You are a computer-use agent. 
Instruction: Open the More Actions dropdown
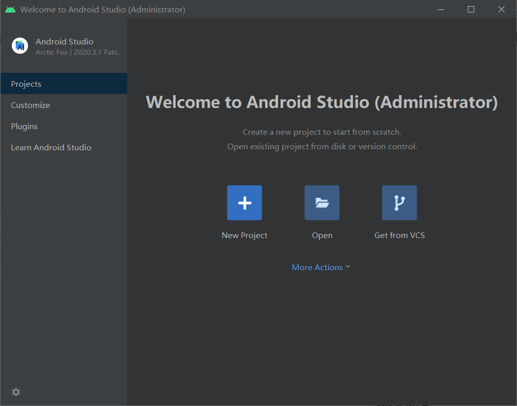click(317, 267)
